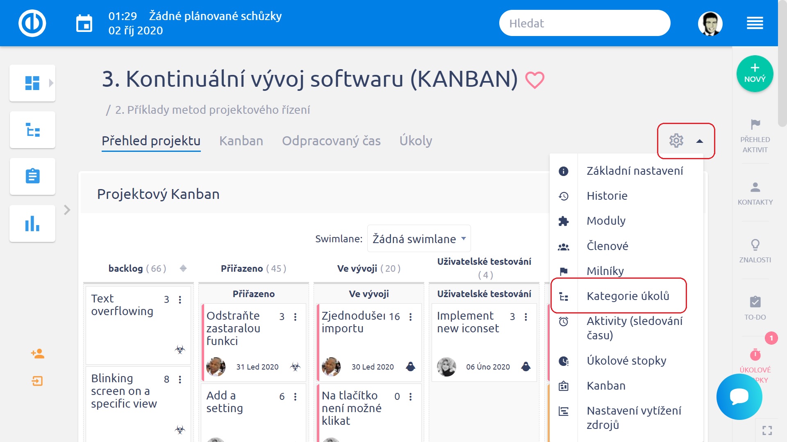Open To-Do in right sidebar
This screenshot has width=787, height=442.
point(755,308)
